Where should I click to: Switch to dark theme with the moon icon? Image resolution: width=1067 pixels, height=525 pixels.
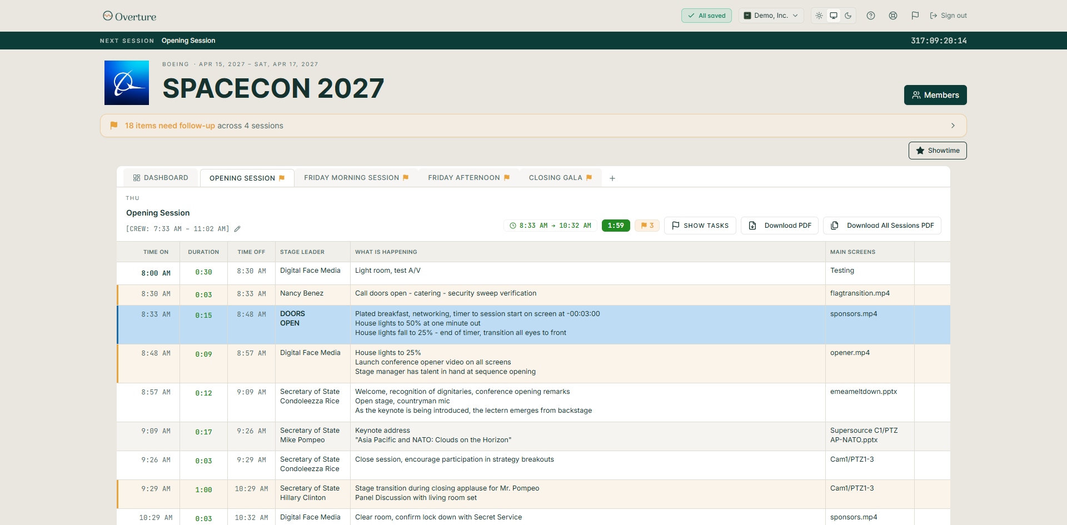pyautogui.click(x=848, y=16)
